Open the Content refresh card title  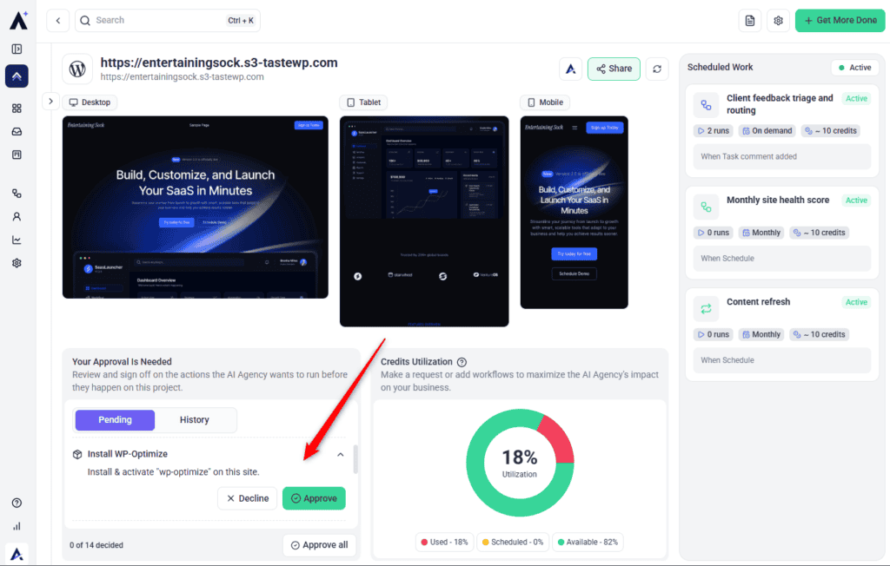[x=758, y=302]
